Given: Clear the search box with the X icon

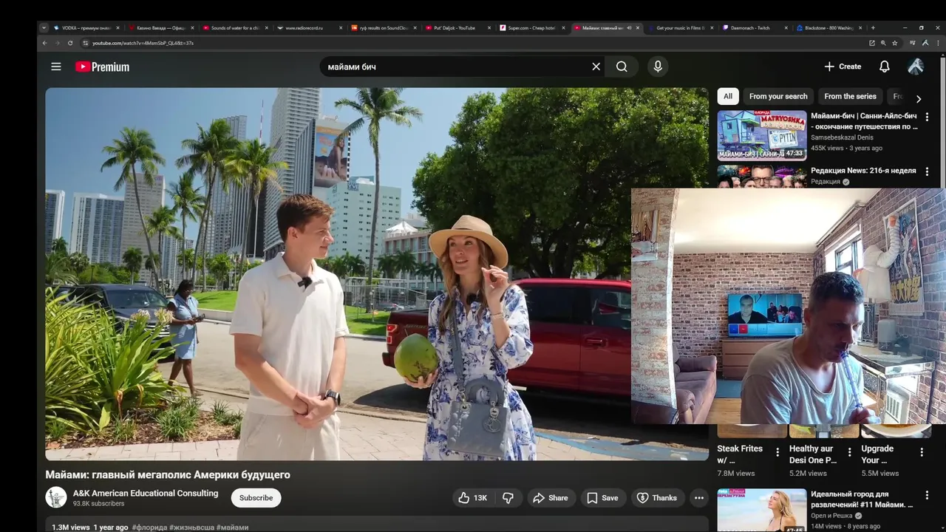Looking at the screenshot, I should tap(596, 66).
